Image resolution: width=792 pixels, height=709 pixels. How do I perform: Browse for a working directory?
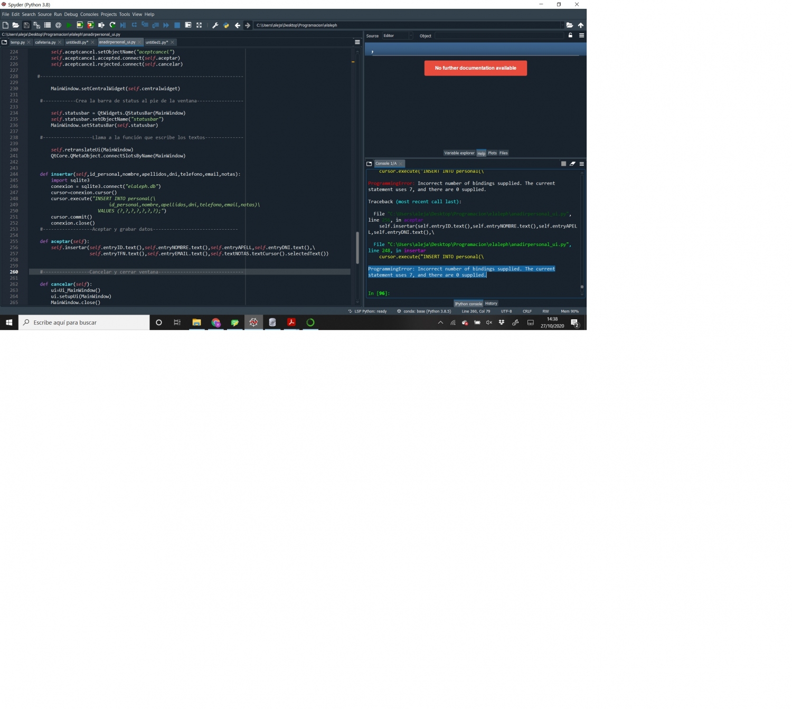click(x=570, y=25)
